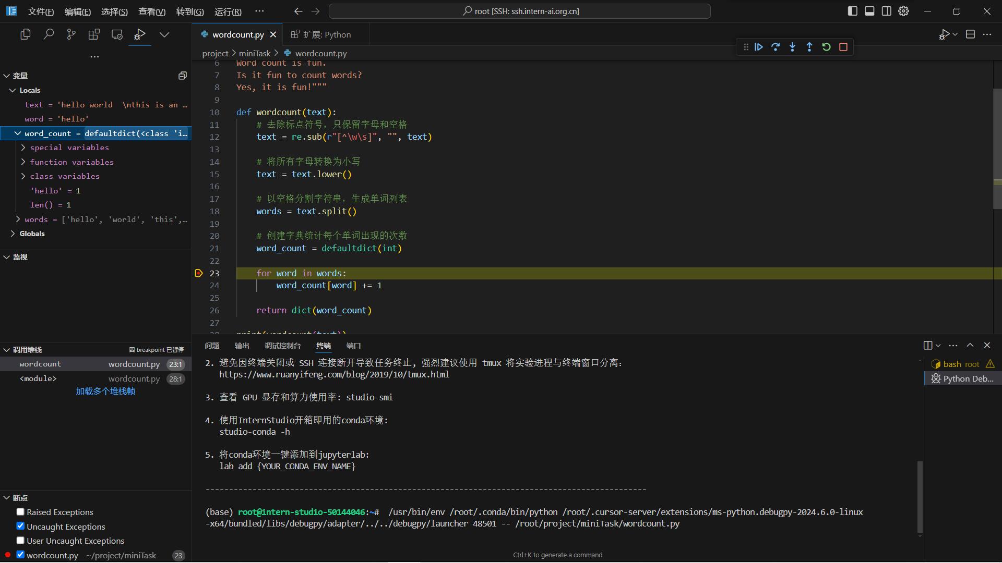Expand special variables
This screenshot has width=1002, height=563.
coord(23,148)
